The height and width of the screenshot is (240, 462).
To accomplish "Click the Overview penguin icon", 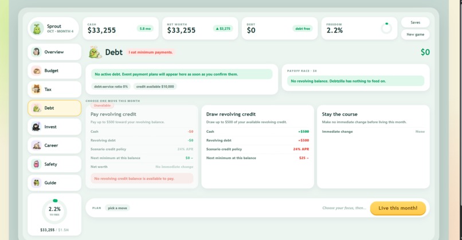I will (x=36, y=52).
